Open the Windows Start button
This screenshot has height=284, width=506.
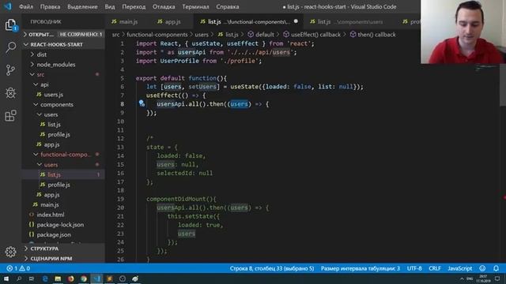coord(6,278)
